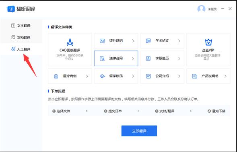Click the 证件证明 ID card icon
Screen dimensions: 237x152
[x=102, y=41]
